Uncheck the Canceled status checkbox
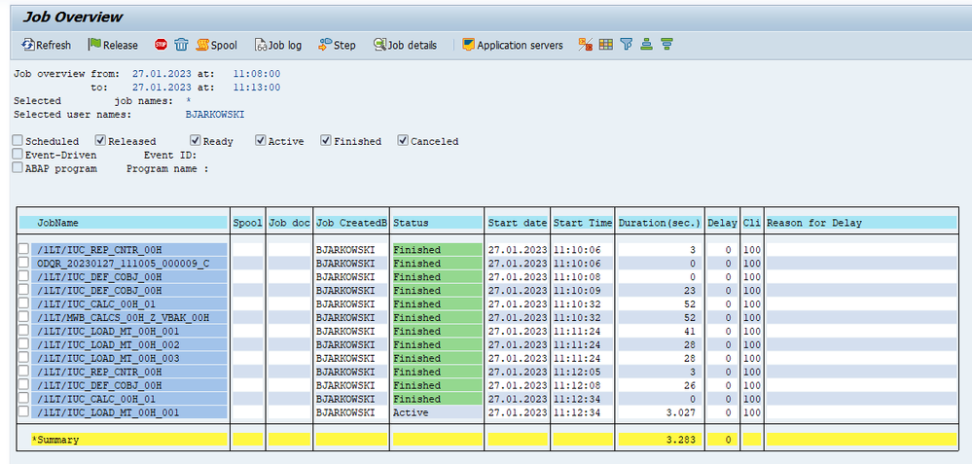Image resolution: width=972 pixels, height=464 pixels. pyautogui.click(x=404, y=141)
